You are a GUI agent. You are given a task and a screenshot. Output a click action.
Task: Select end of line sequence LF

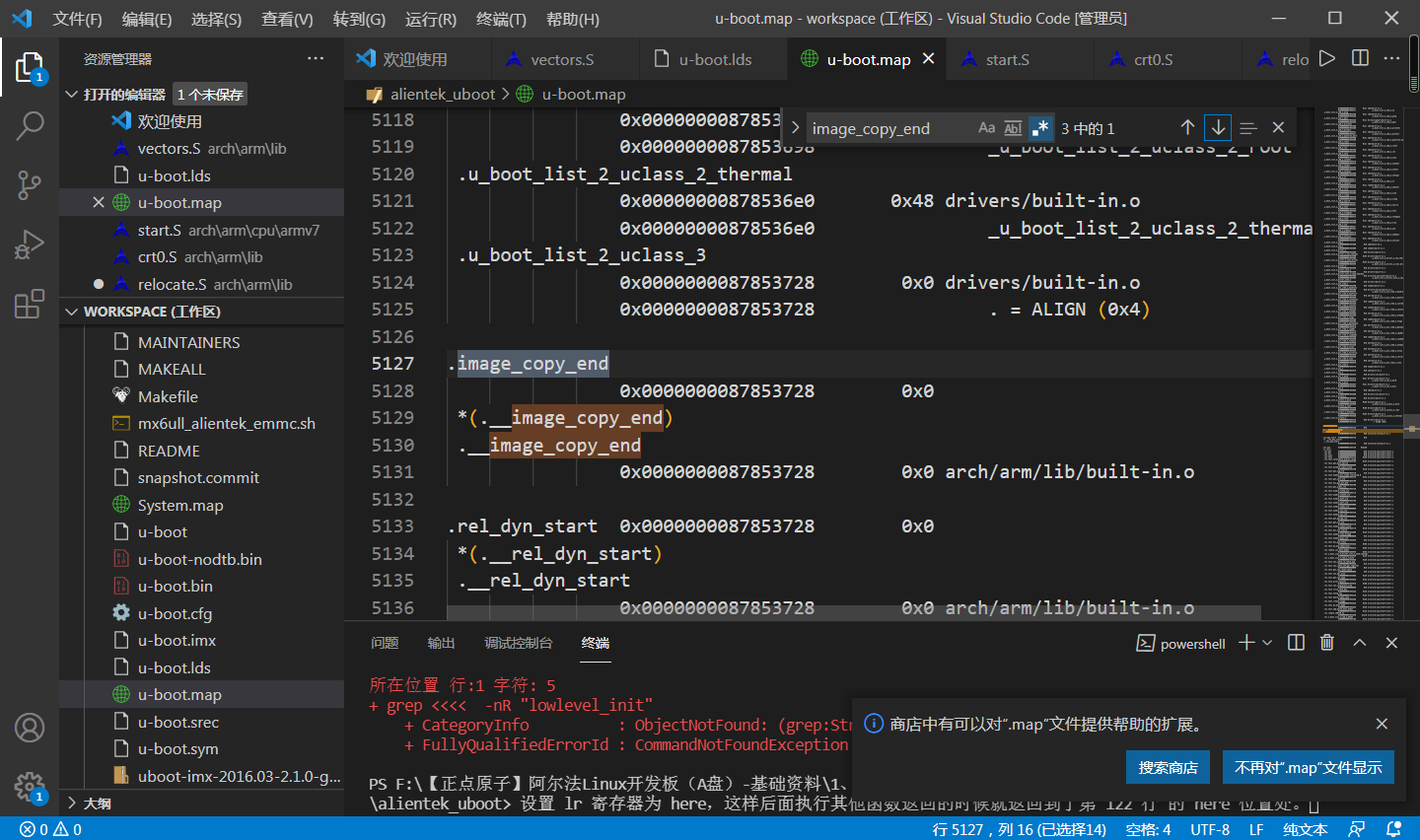tap(1256, 829)
